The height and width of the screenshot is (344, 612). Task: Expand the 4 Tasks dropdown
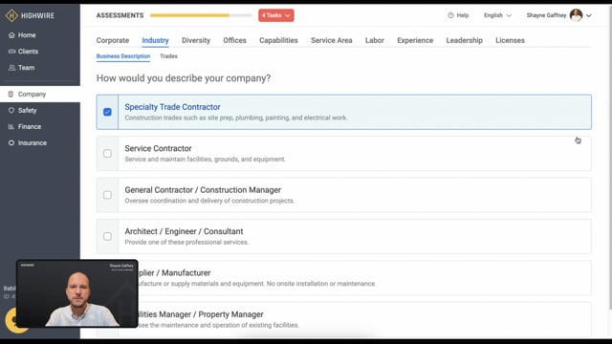point(276,15)
